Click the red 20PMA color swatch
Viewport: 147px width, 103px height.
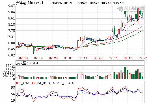point(111,3)
